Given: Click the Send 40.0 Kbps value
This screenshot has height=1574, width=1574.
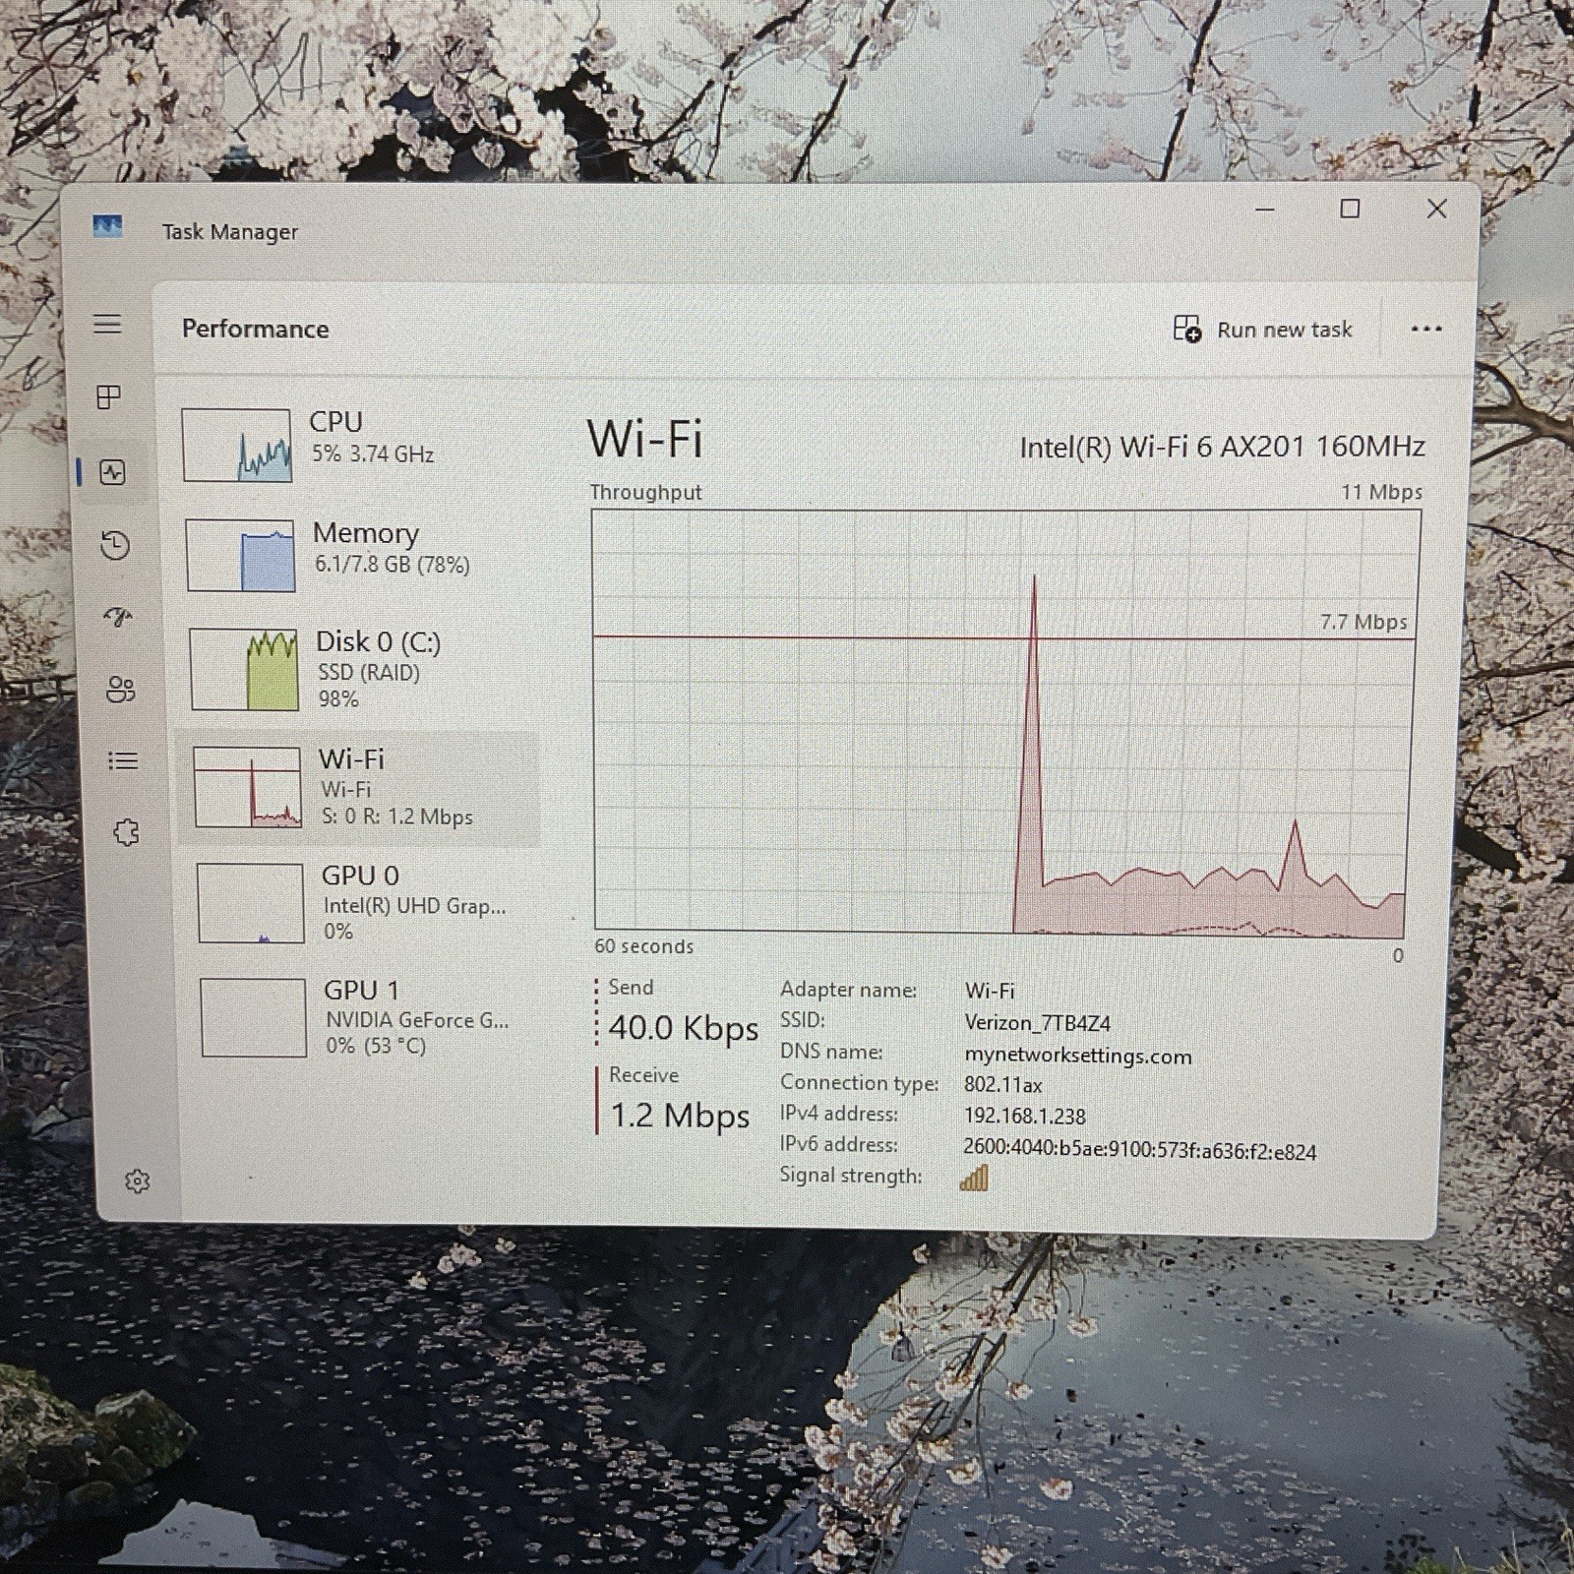Looking at the screenshot, I should 683,1028.
